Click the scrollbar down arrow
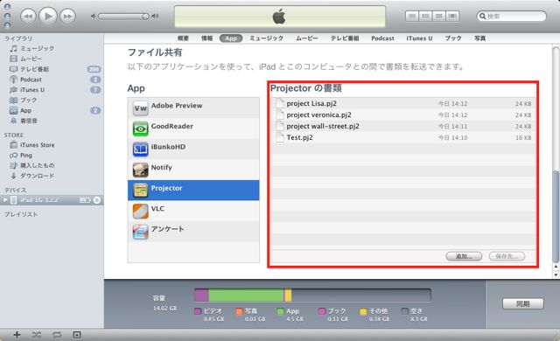 pos(556,275)
